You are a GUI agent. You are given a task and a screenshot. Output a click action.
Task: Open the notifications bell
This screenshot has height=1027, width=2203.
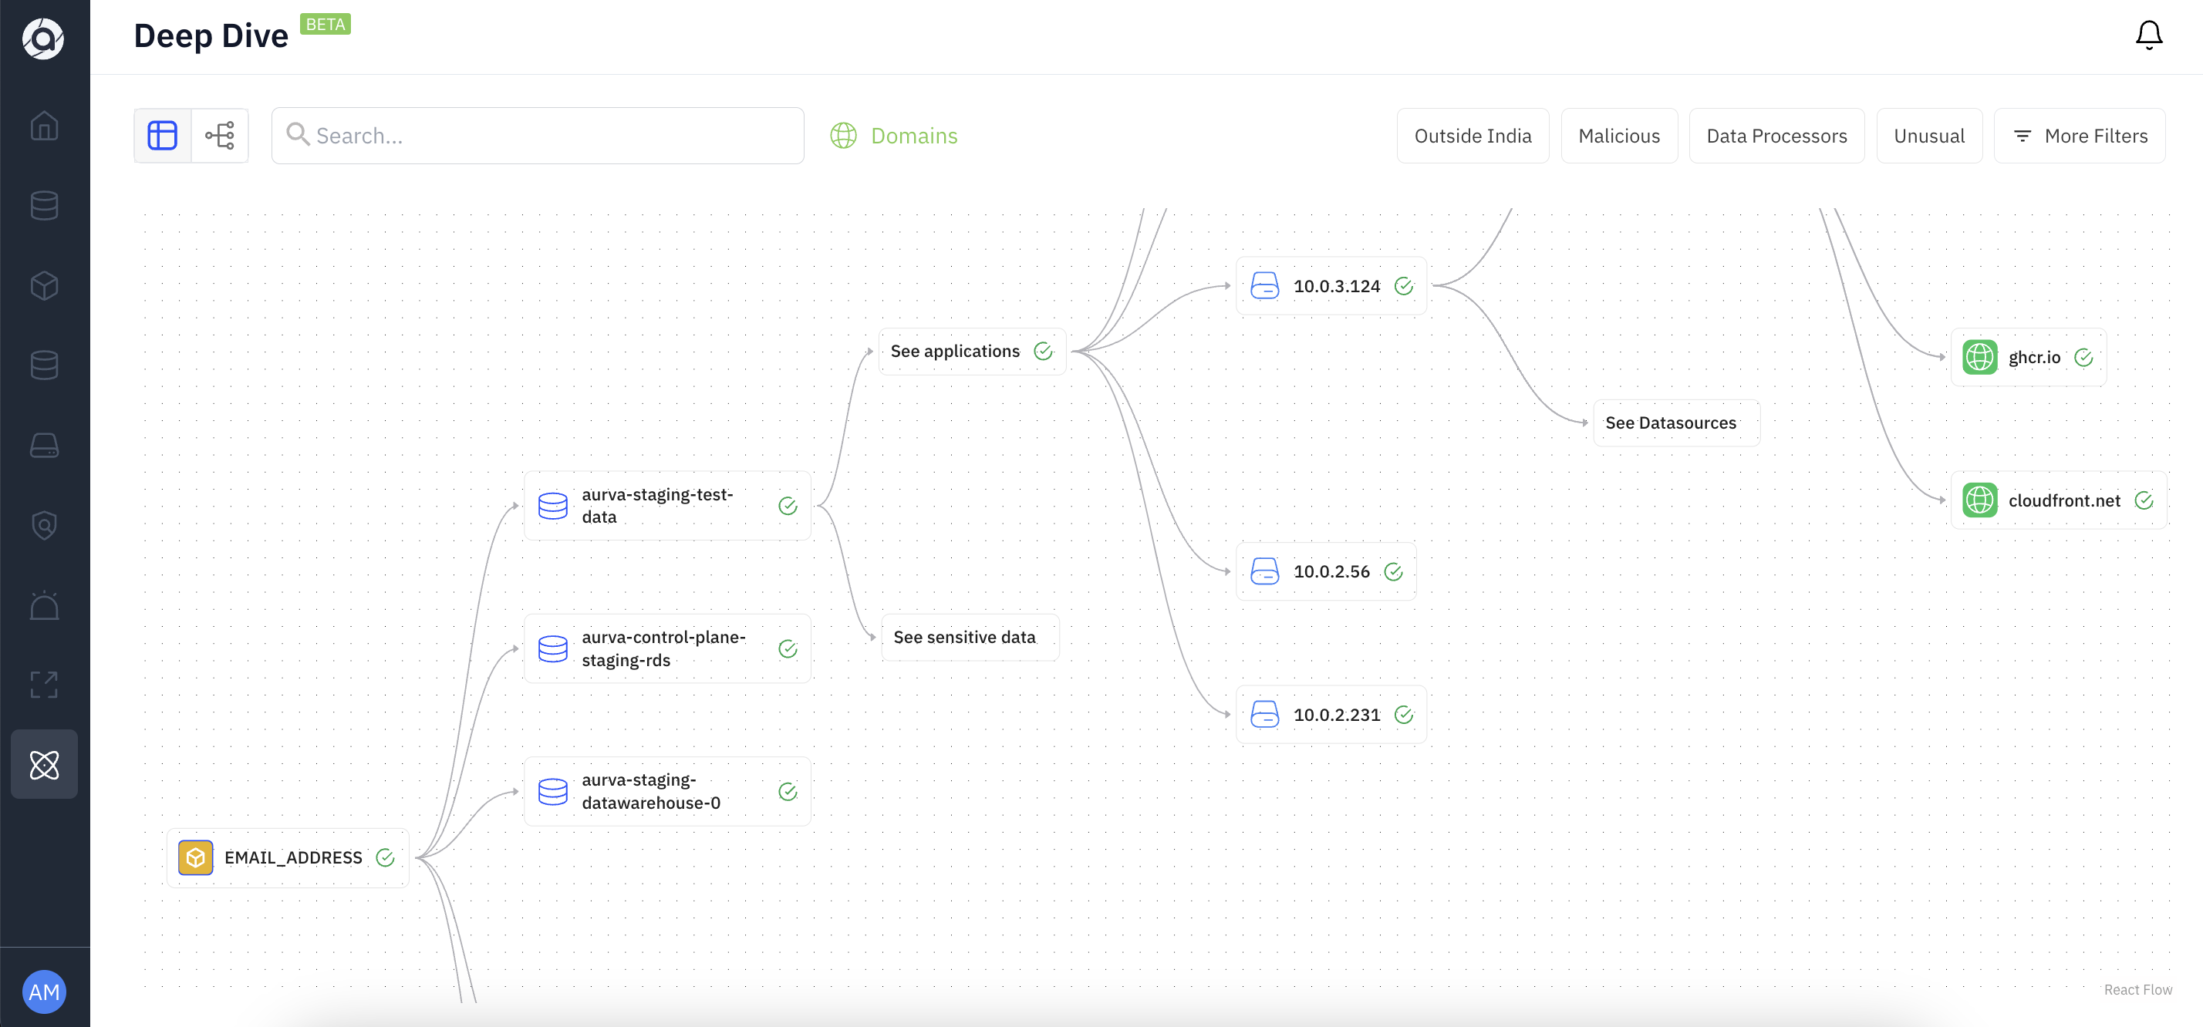tap(2147, 35)
